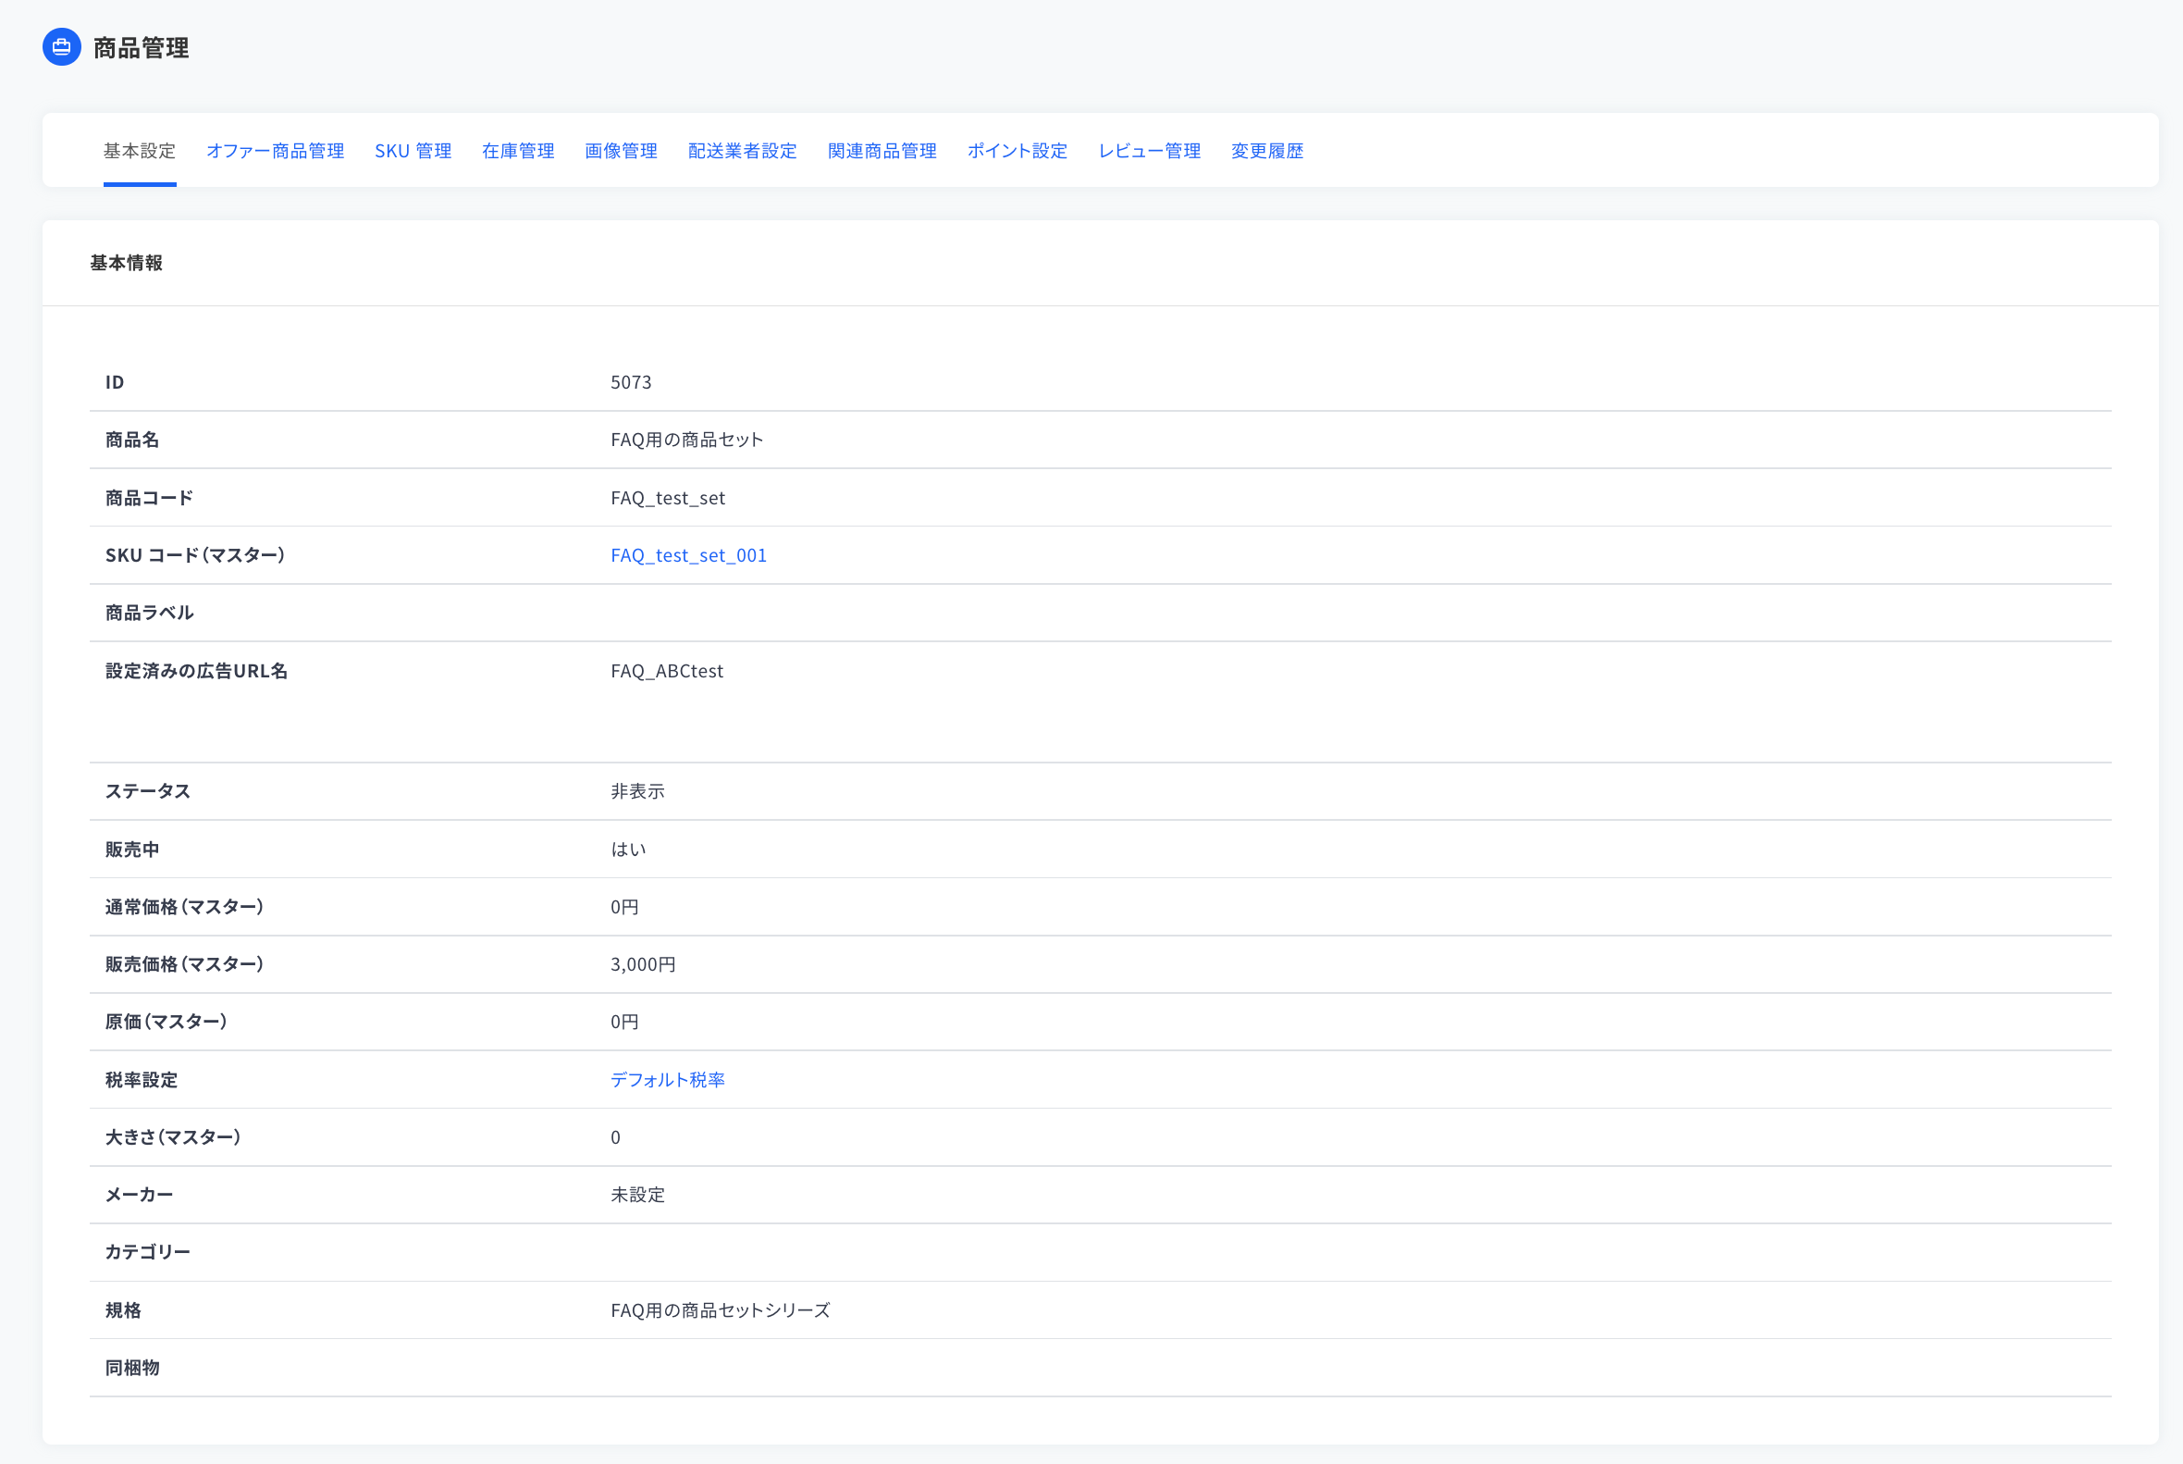Viewport: 2183px width, 1464px height.
Task: Open the FAQ_test_set_001 SKU code link
Action: point(689,555)
